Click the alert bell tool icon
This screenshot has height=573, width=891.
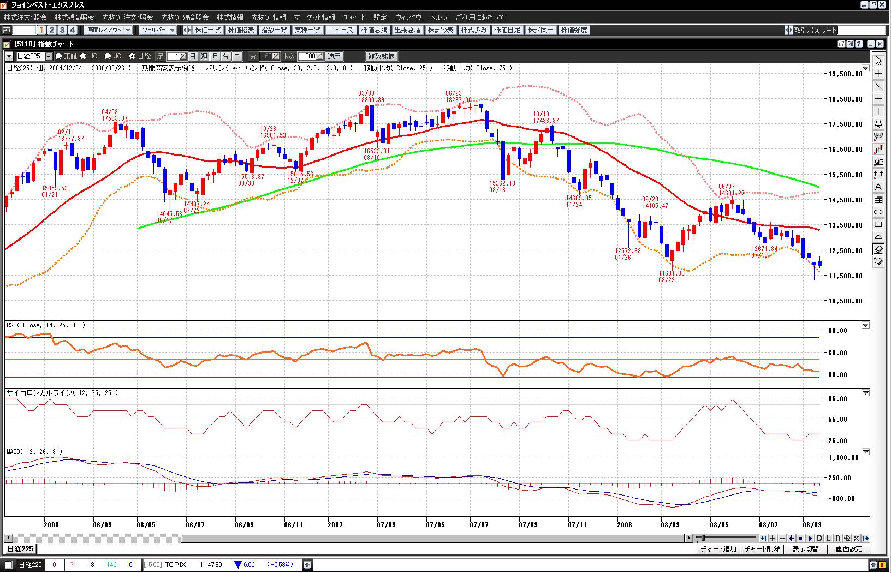(x=878, y=124)
